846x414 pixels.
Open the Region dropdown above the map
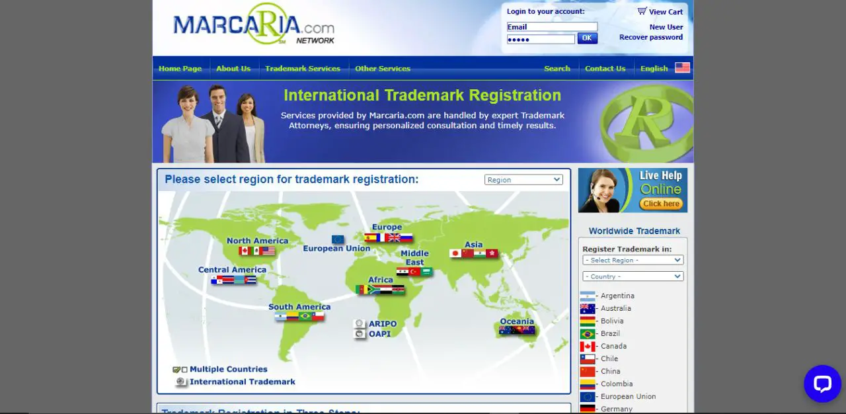tap(523, 180)
